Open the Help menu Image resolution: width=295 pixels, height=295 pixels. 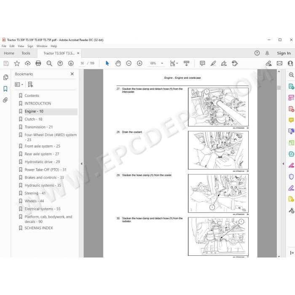point(54,46)
